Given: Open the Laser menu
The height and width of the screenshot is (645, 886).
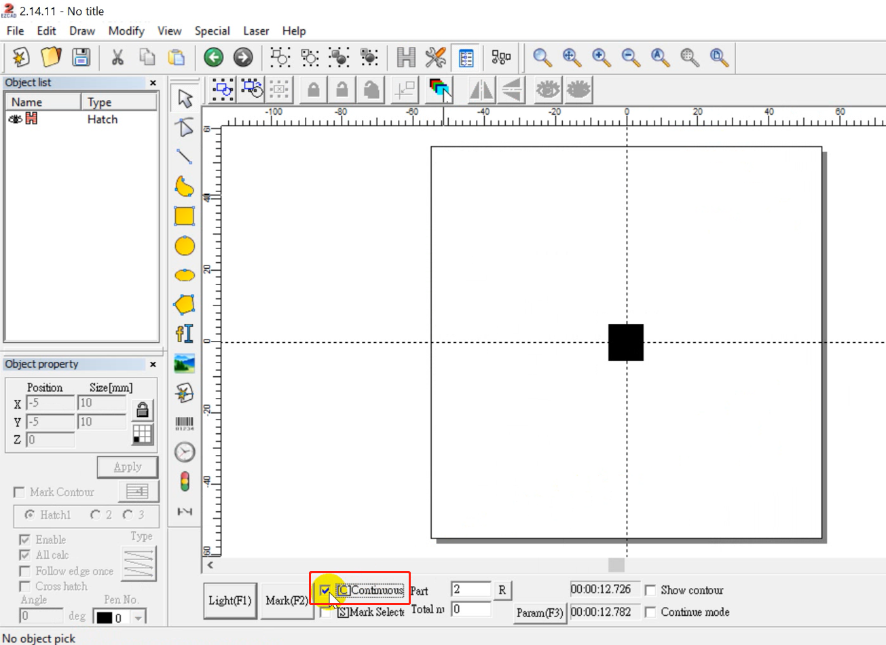Looking at the screenshot, I should [x=256, y=31].
